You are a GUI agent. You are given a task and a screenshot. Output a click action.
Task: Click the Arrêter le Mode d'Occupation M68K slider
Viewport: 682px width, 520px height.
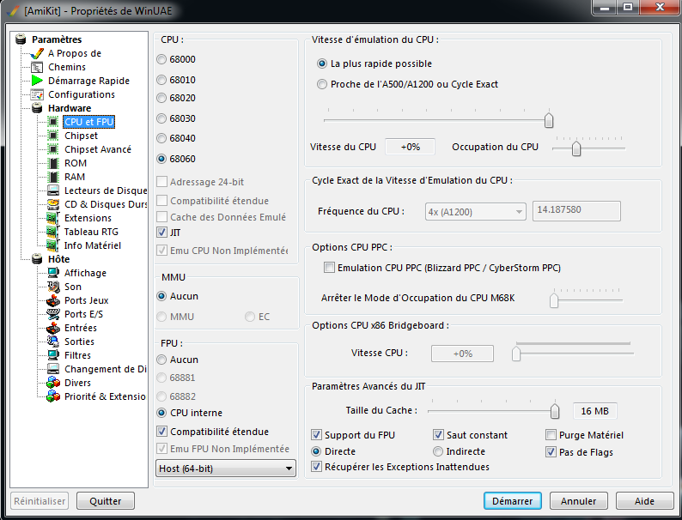click(x=588, y=299)
